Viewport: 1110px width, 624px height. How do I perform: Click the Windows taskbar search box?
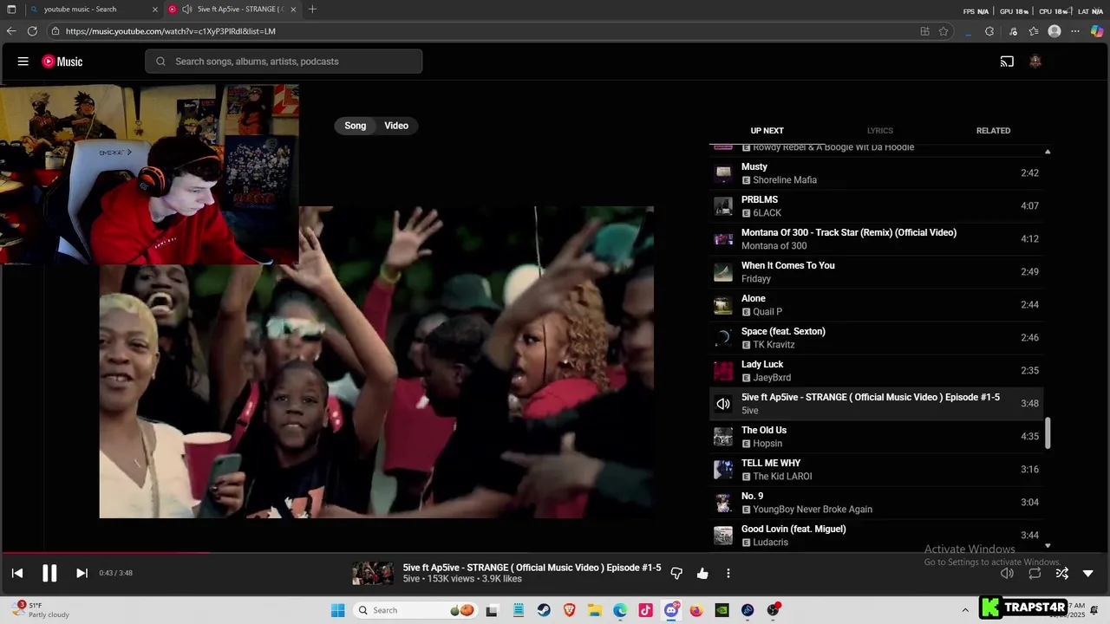[x=415, y=610]
